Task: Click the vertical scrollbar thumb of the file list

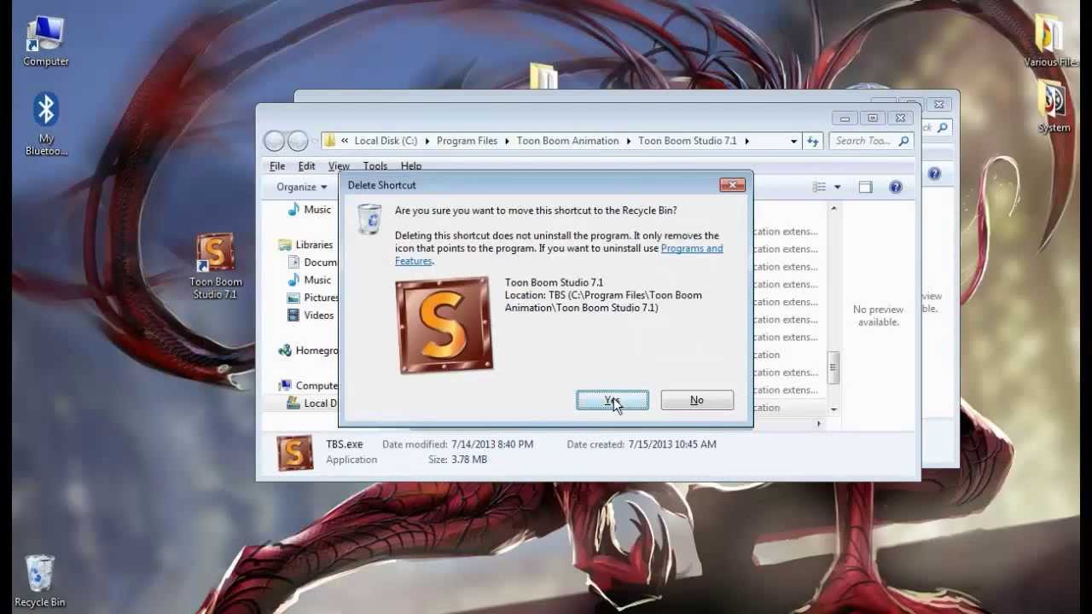Action: (x=834, y=368)
